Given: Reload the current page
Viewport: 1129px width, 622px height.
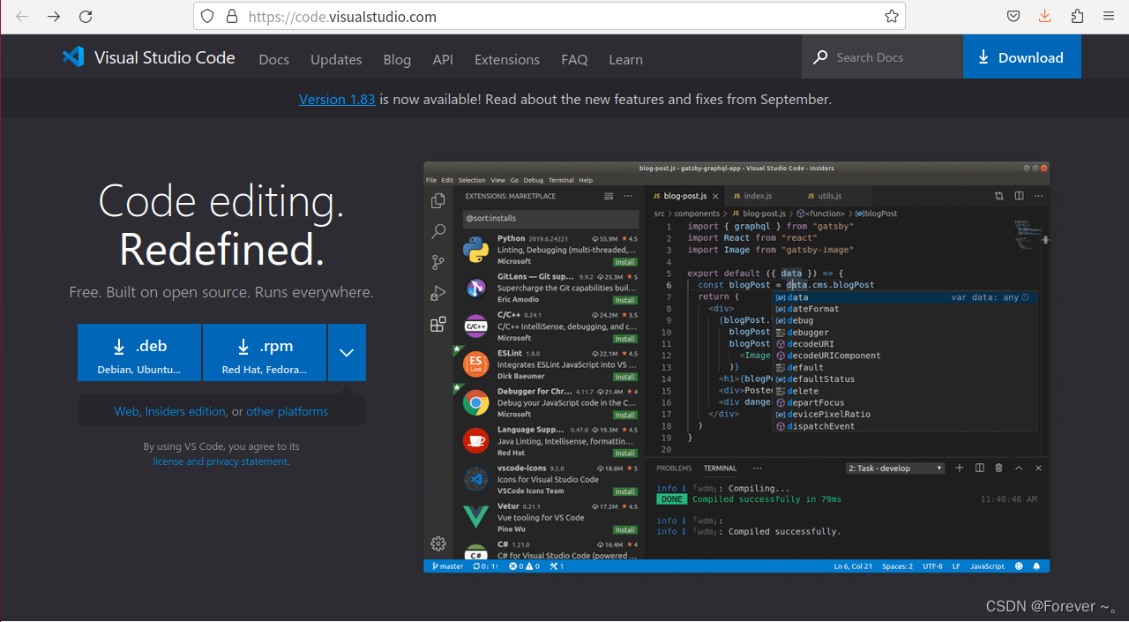Looking at the screenshot, I should coord(86,17).
